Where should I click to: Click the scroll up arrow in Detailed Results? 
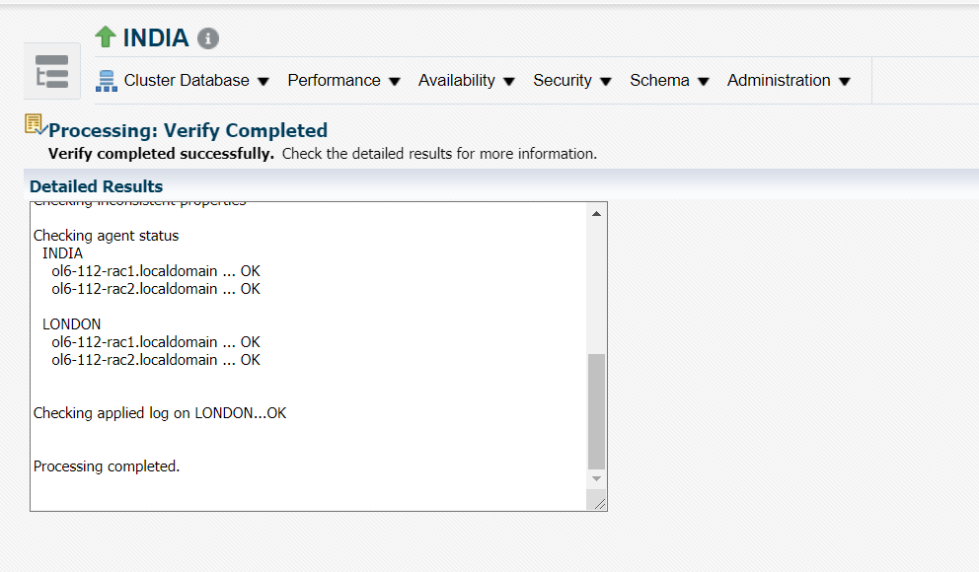pyautogui.click(x=596, y=213)
